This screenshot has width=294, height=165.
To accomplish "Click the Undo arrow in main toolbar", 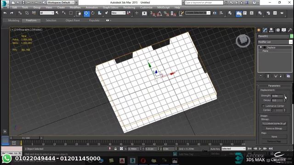I will [5, 13].
